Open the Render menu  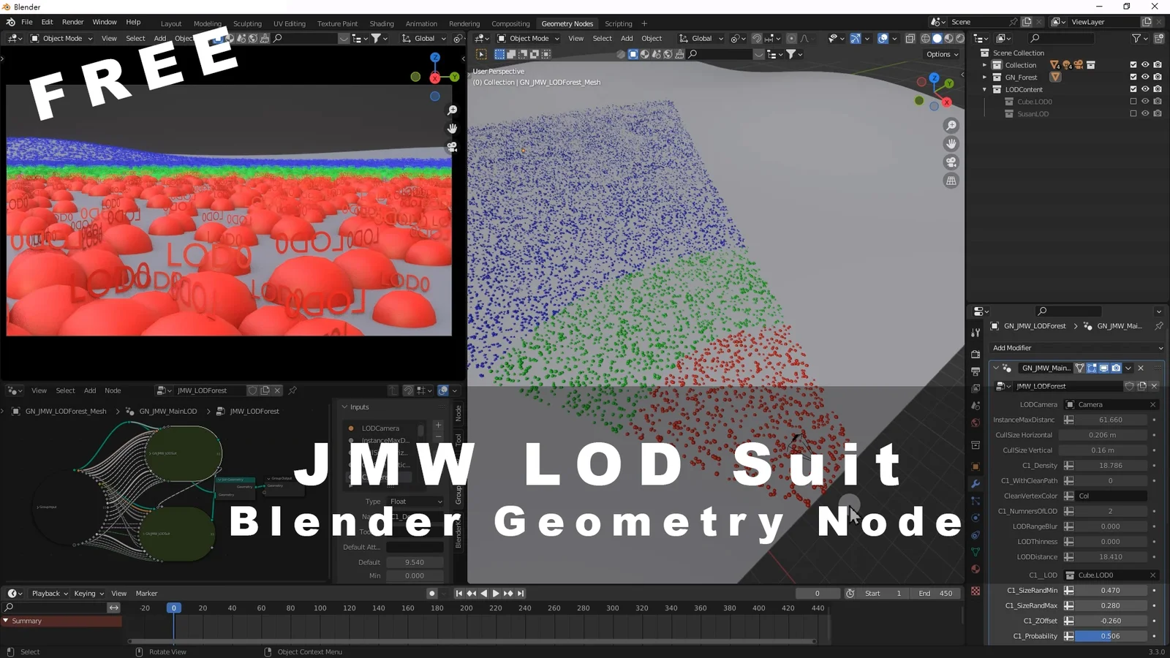[72, 22]
